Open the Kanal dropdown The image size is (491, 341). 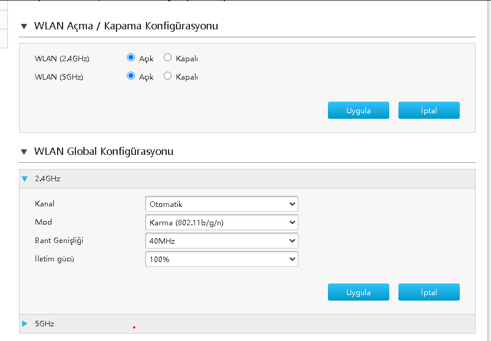221,204
